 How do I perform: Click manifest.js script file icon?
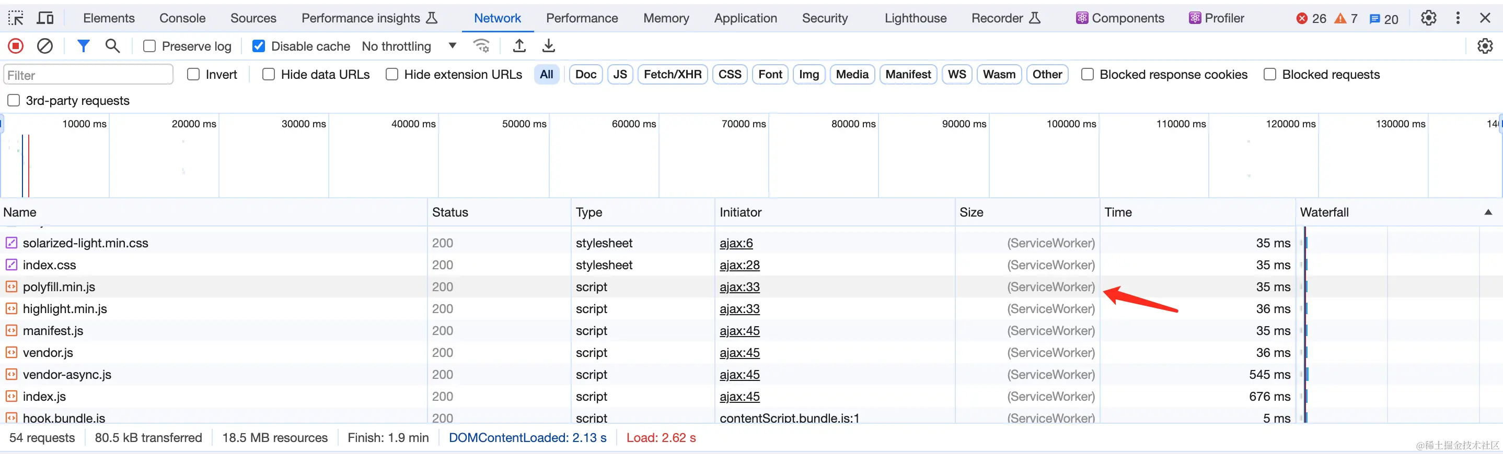pyautogui.click(x=11, y=330)
